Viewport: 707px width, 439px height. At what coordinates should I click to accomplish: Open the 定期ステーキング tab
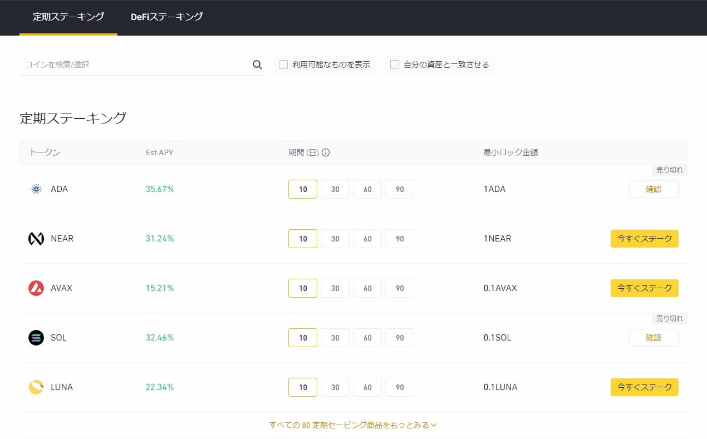click(68, 17)
